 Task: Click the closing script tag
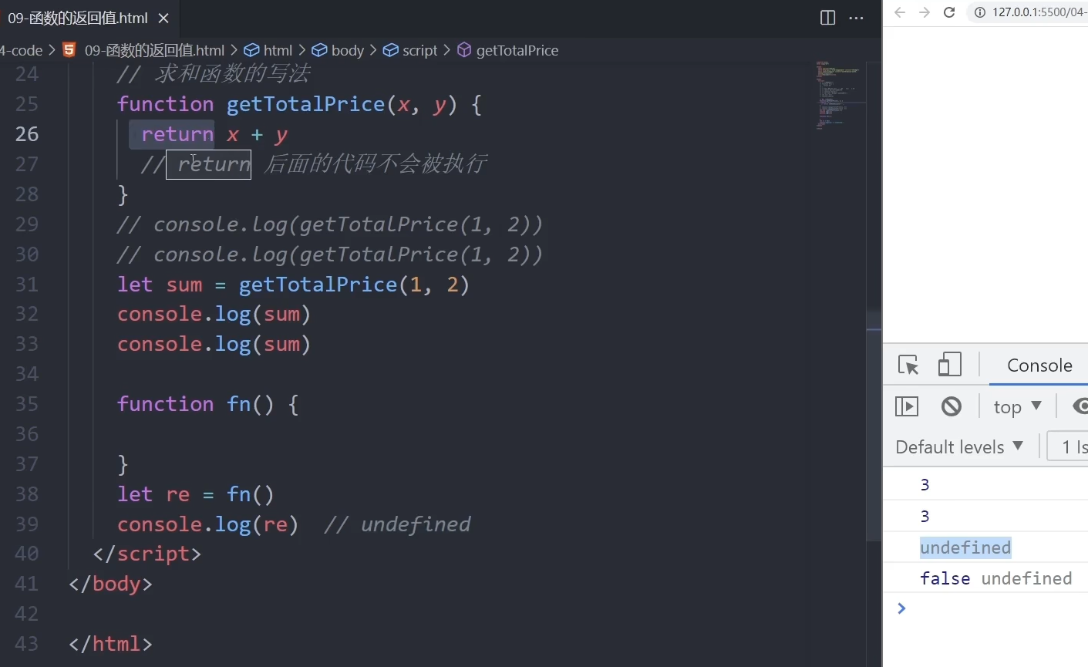[147, 554]
